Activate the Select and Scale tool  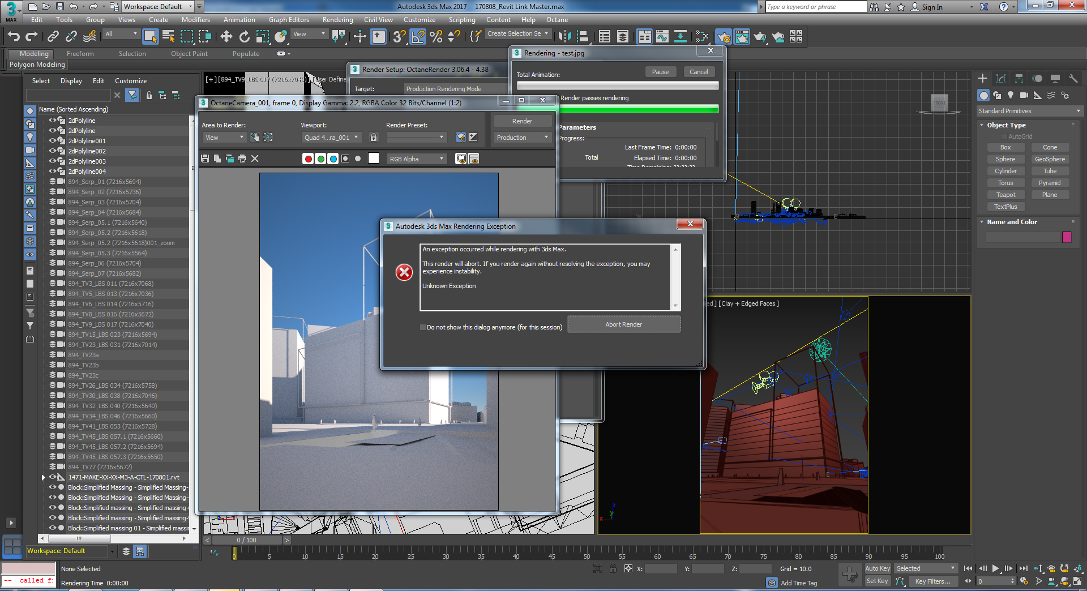pyautogui.click(x=263, y=37)
